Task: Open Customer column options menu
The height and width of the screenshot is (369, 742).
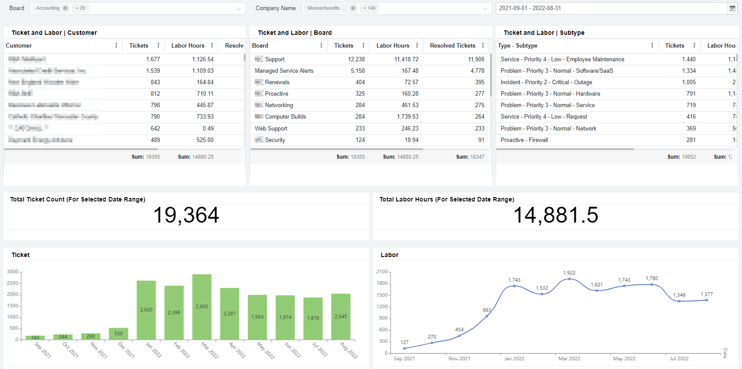Action: tap(116, 45)
